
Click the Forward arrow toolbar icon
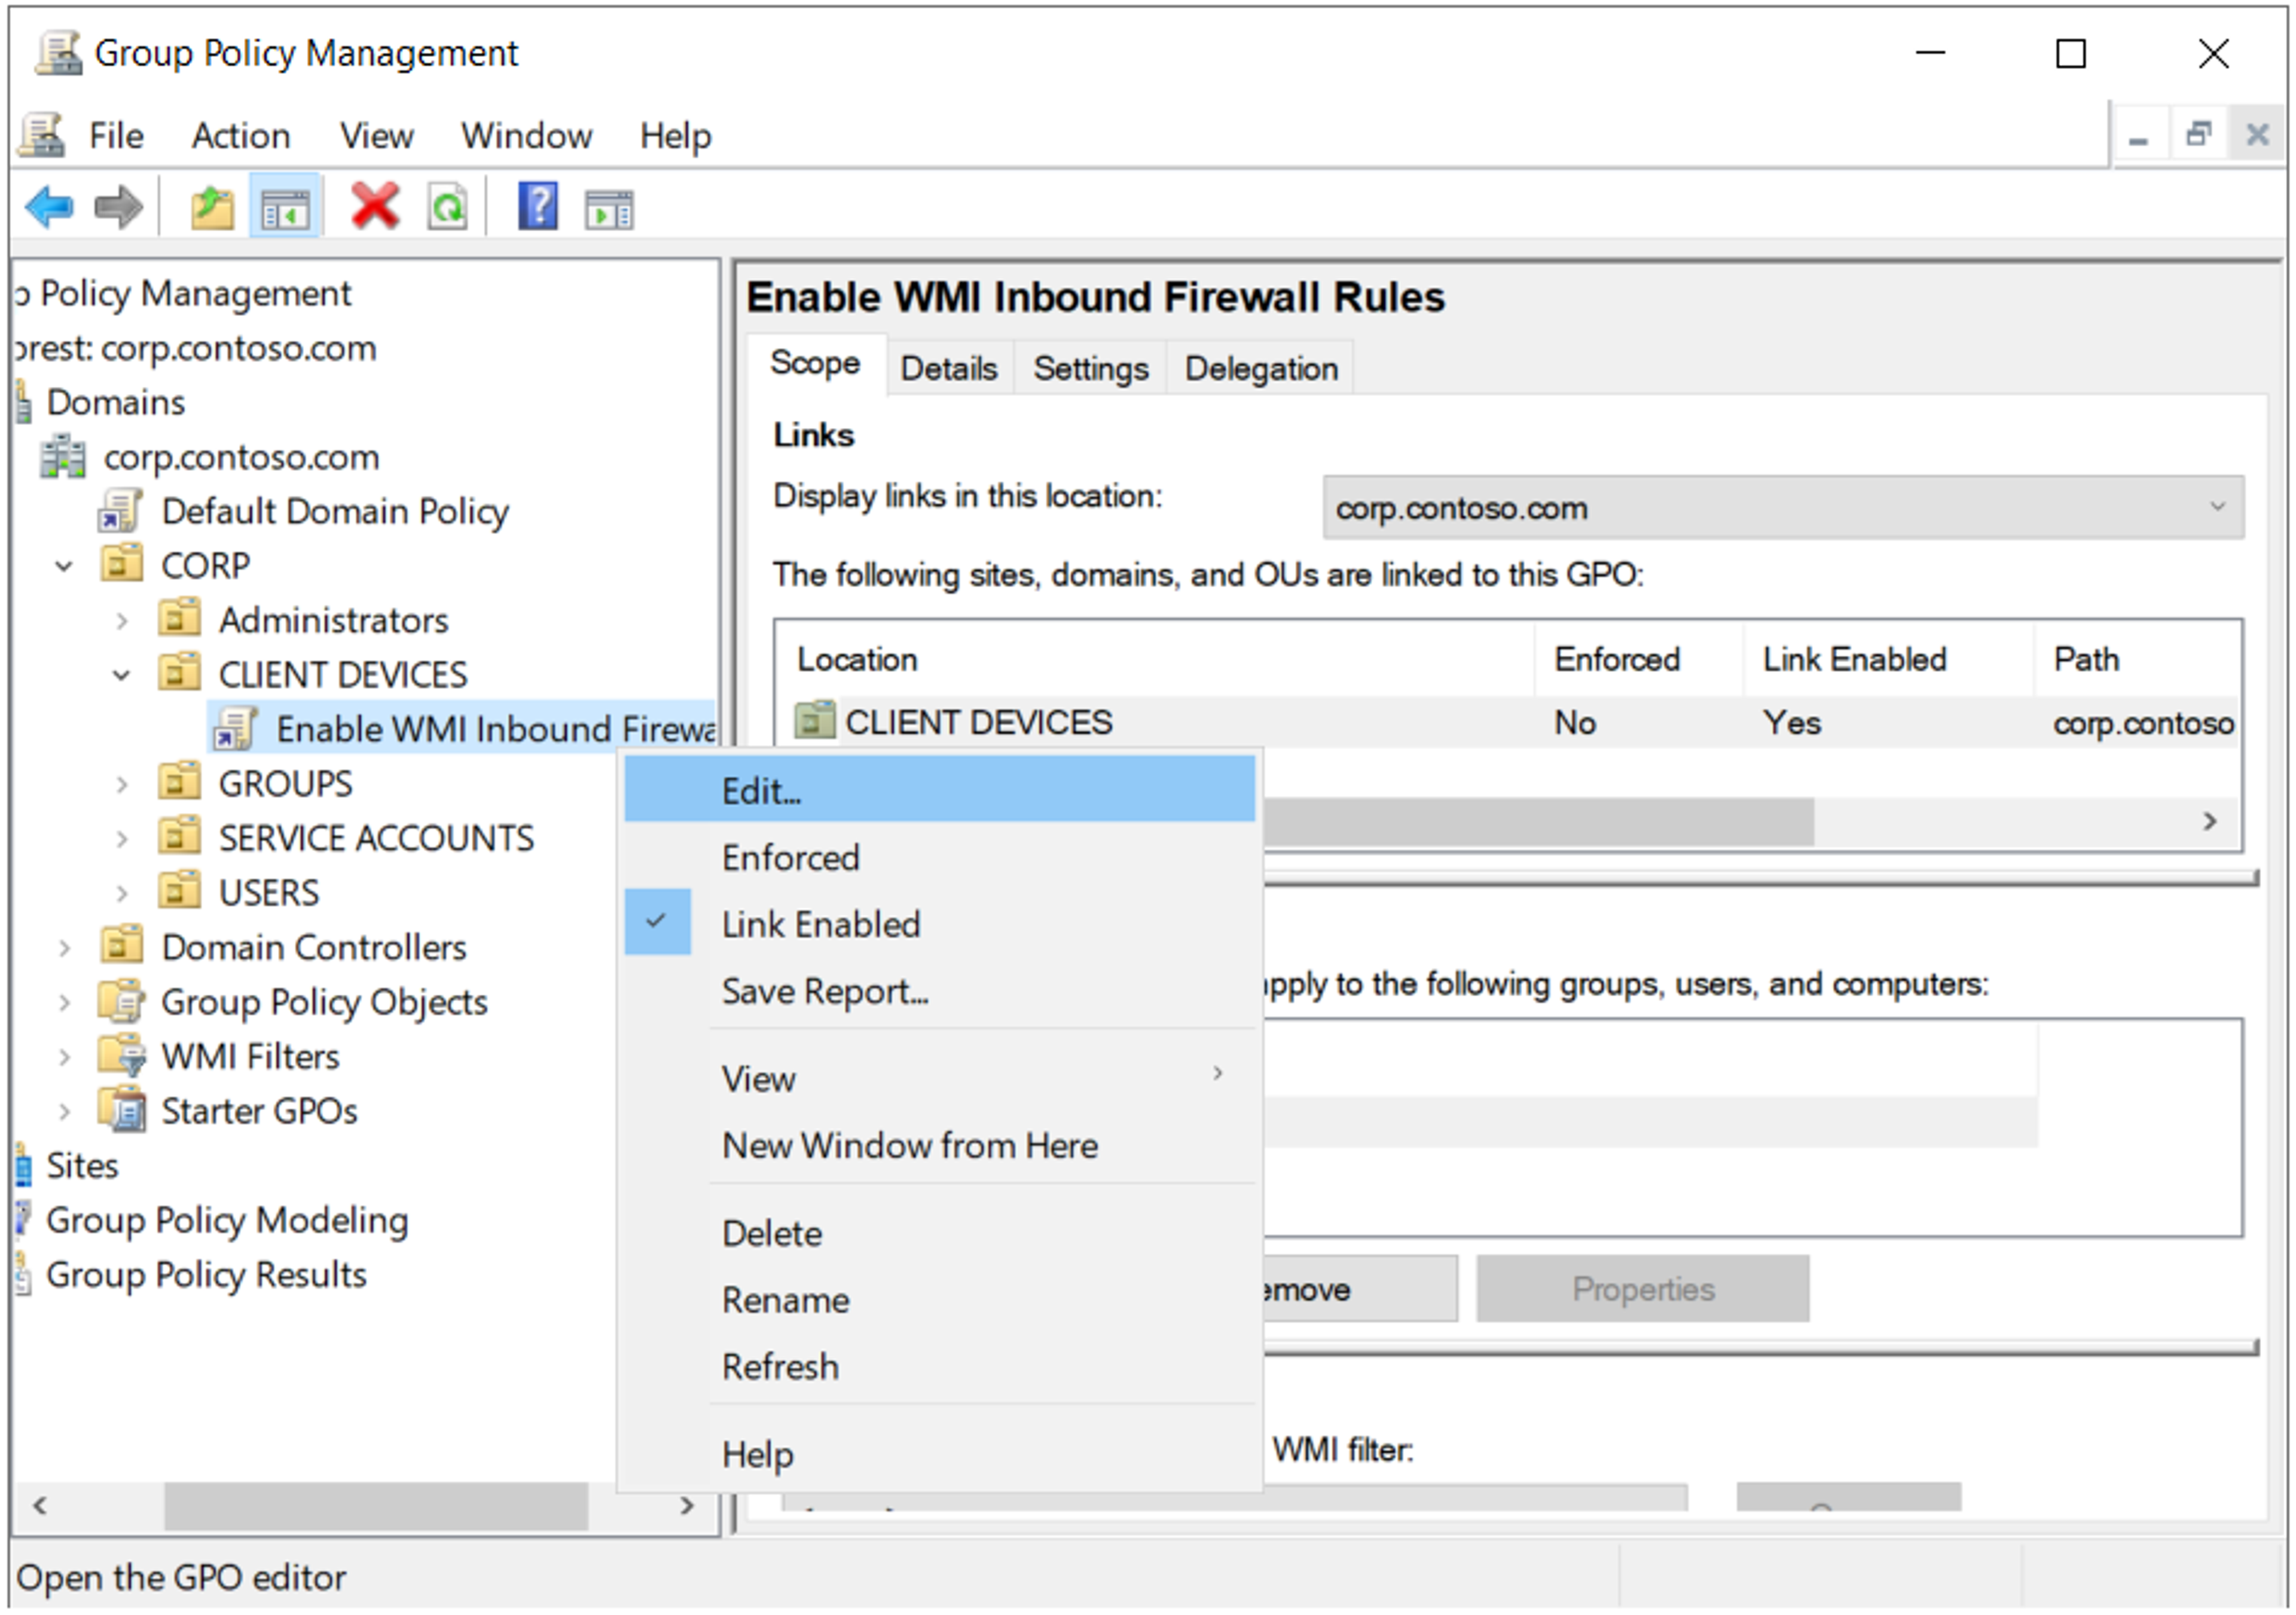(x=118, y=208)
